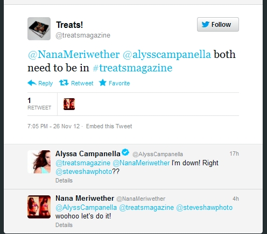Expand Details under Alyssa Campanella's reply
The image size is (267, 234).
(x=64, y=180)
